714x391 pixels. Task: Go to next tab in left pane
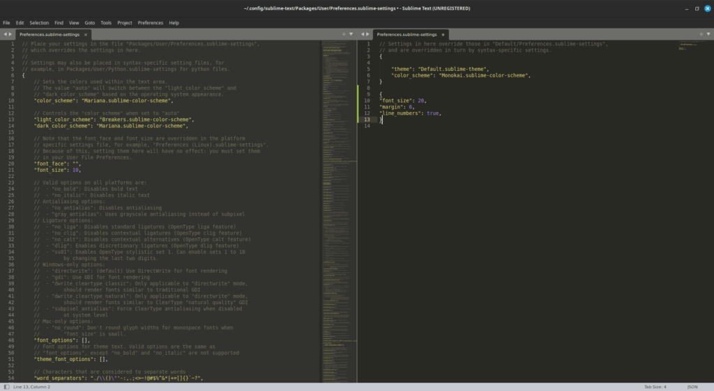(x=10, y=34)
